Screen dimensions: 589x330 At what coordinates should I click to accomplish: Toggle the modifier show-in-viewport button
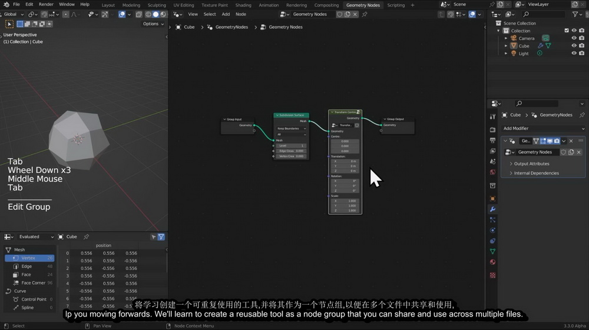coord(550,141)
